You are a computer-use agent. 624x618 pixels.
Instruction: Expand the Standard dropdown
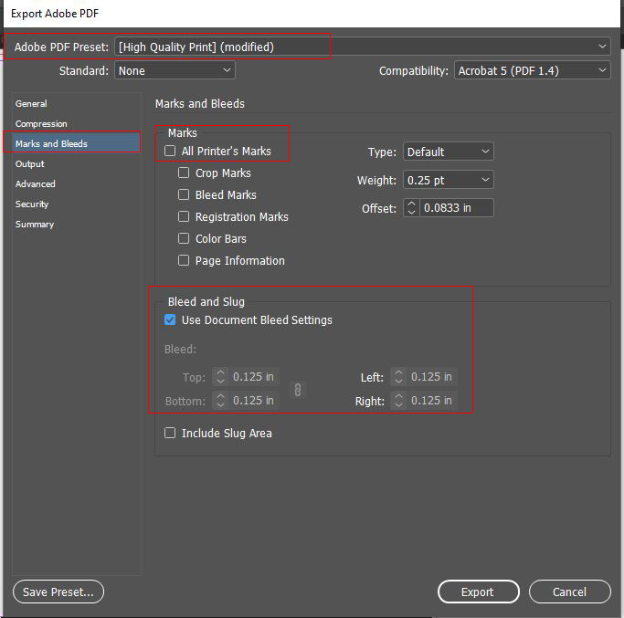pos(174,70)
